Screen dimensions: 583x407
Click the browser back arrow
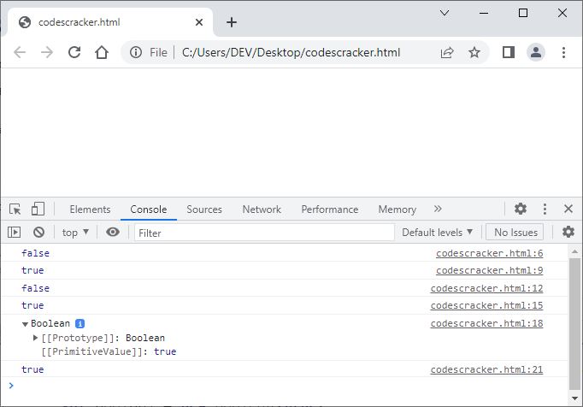coord(20,52)
